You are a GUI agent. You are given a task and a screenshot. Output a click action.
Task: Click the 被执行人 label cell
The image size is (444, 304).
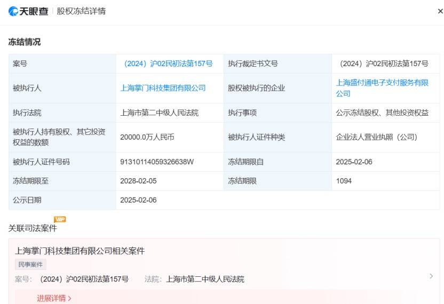click(x=62, y=88)
